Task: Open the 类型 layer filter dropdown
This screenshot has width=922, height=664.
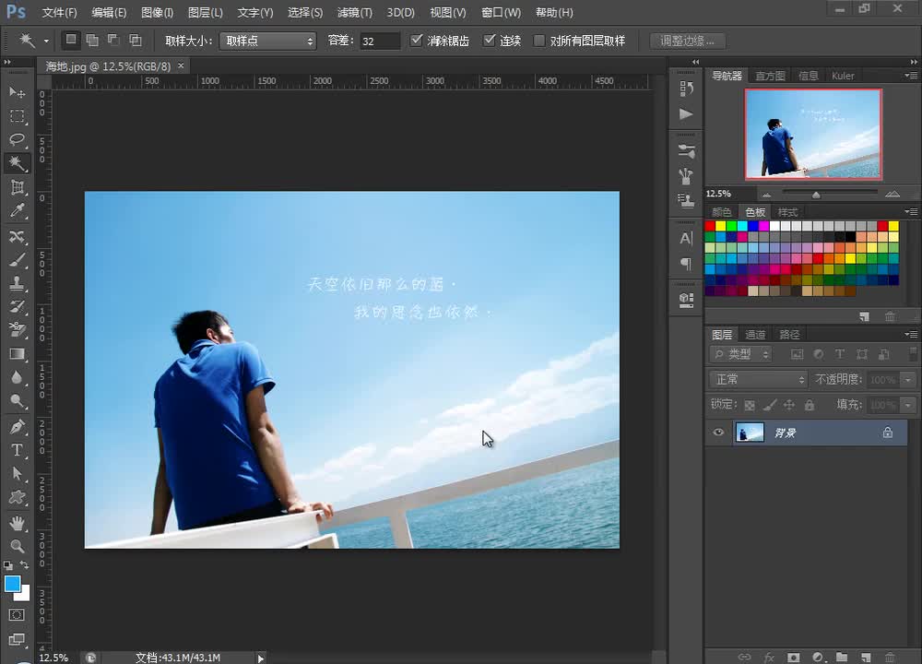Action: (x=741, y=354)
